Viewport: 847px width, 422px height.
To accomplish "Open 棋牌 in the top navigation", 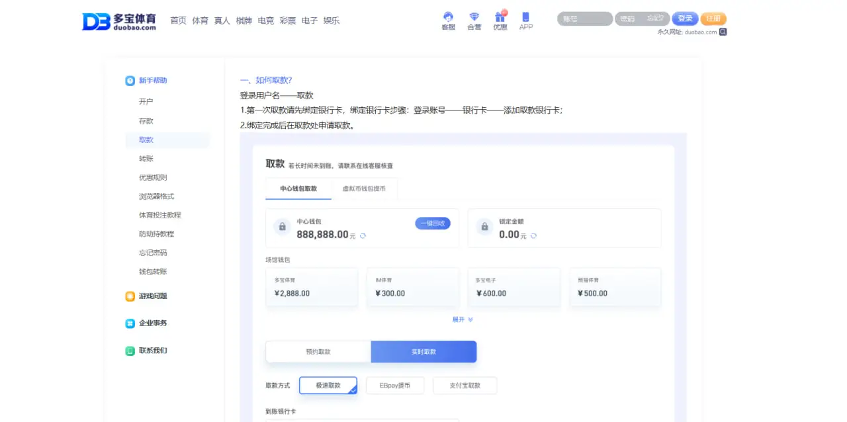I will 244,21.
